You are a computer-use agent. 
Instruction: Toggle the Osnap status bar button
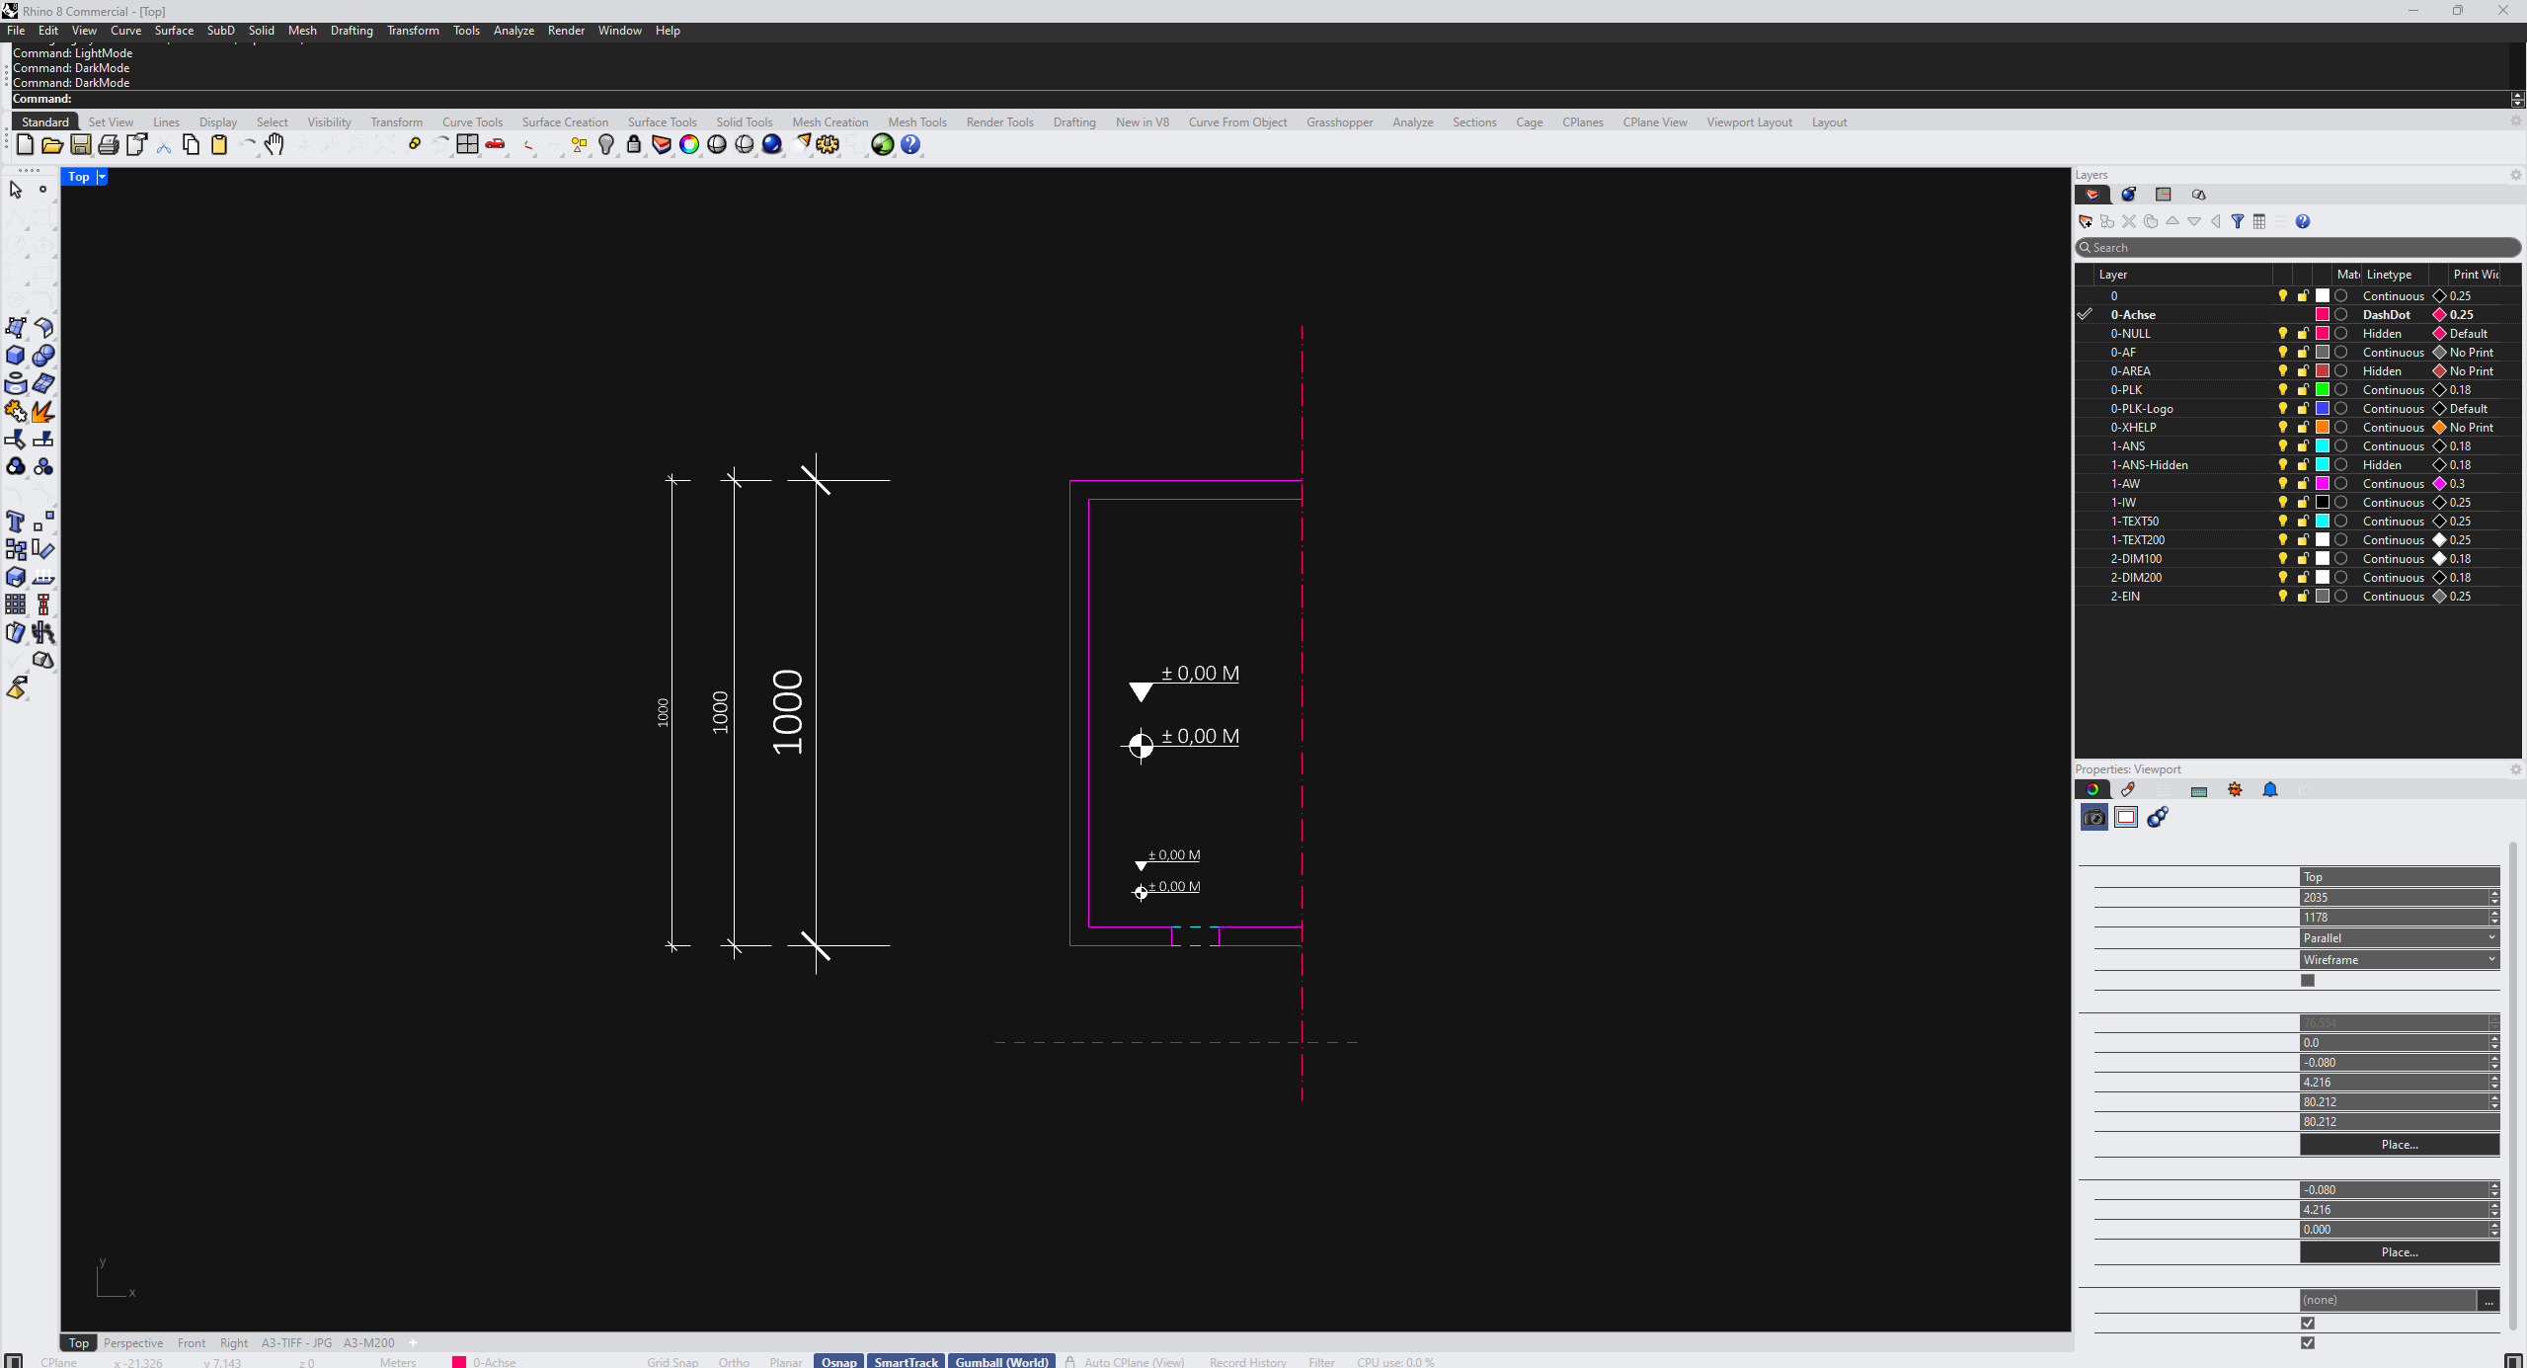[838, 1362]
